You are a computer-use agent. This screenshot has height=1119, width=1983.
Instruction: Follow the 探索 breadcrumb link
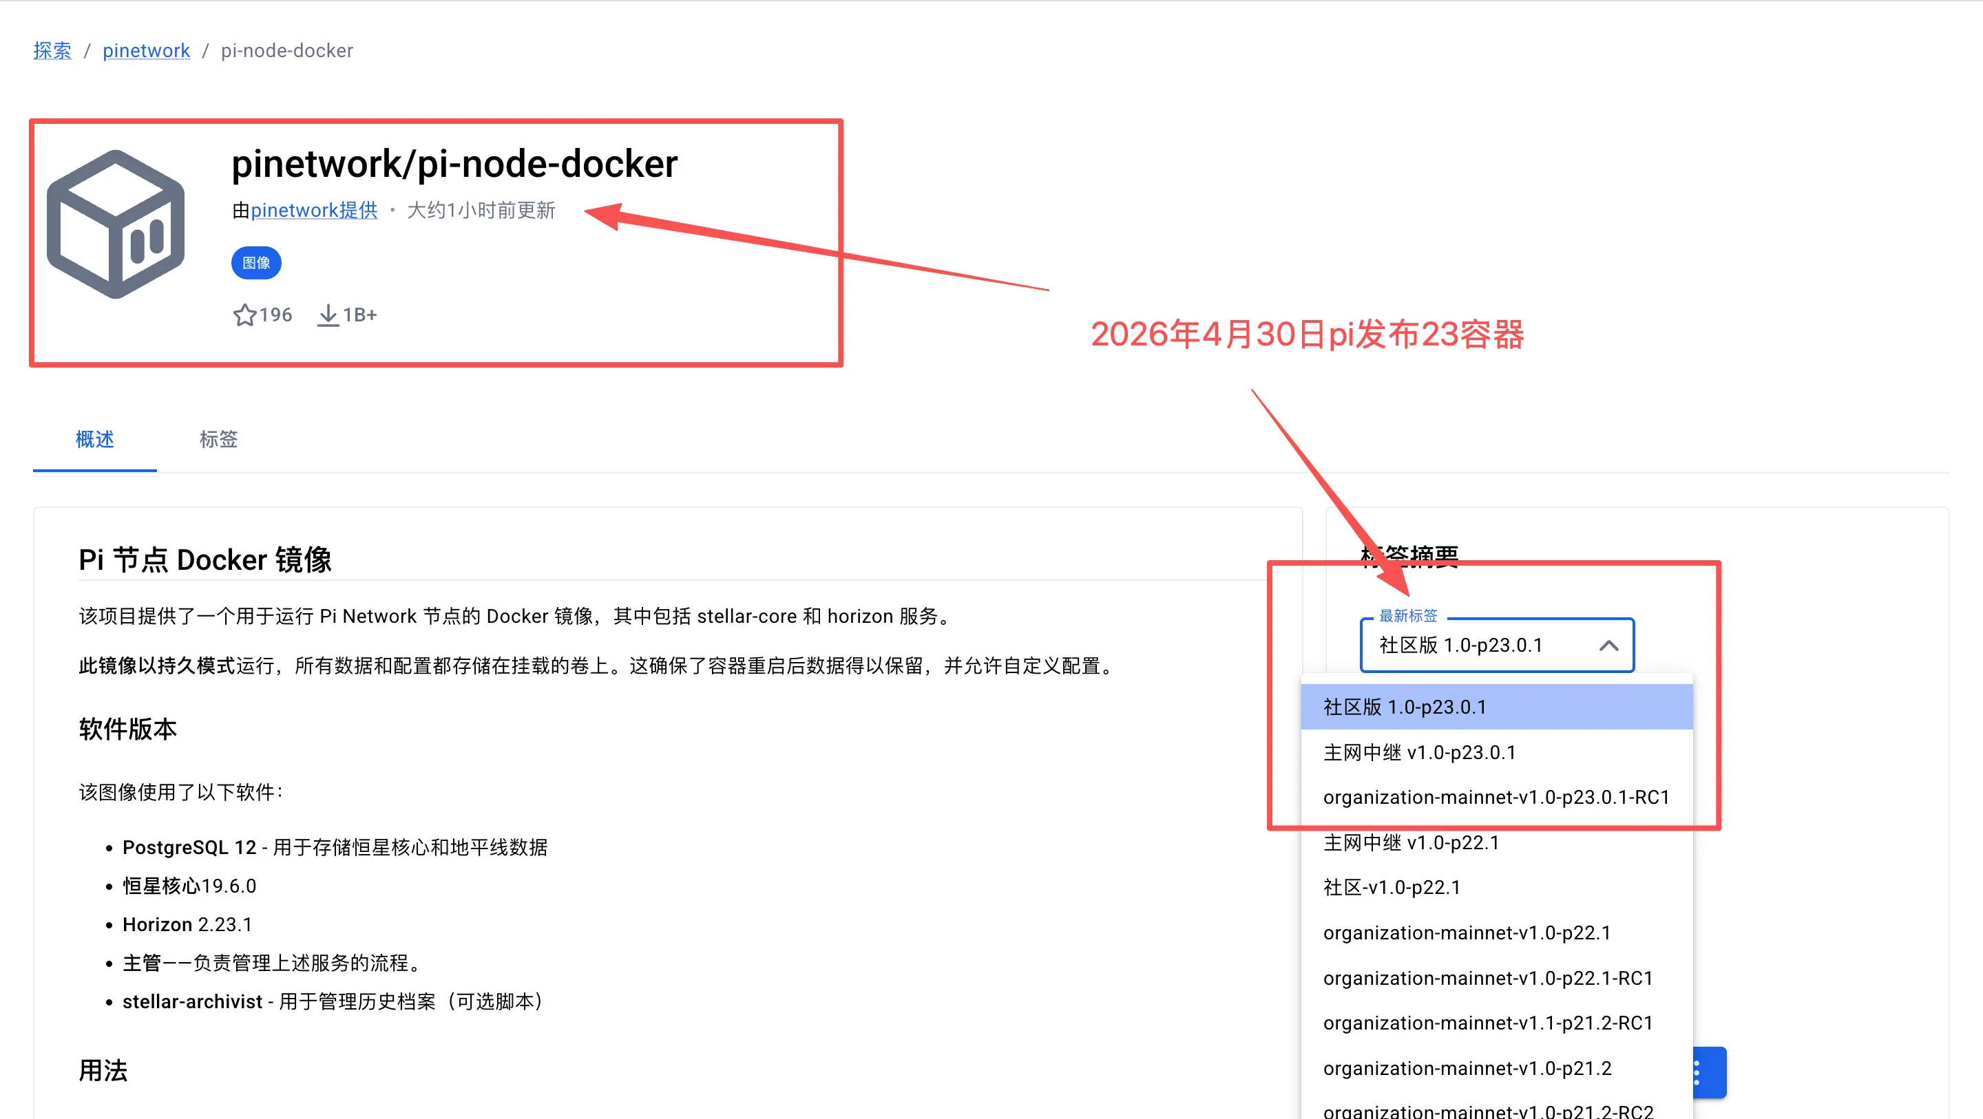click(x=52, y=51)
